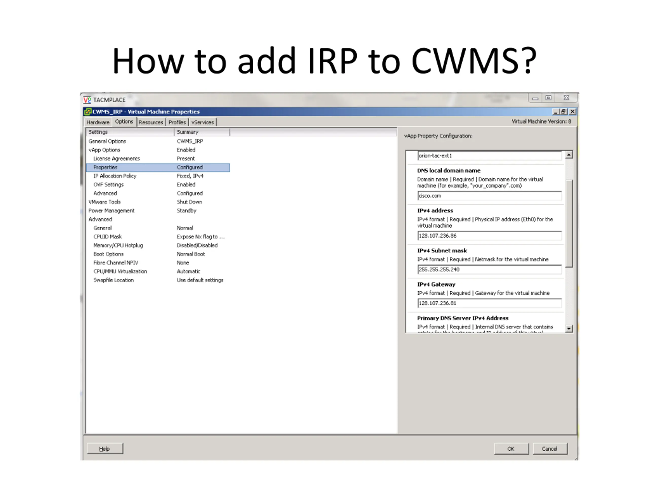
Task: Select Power Management setting
Action: (112, 211)
